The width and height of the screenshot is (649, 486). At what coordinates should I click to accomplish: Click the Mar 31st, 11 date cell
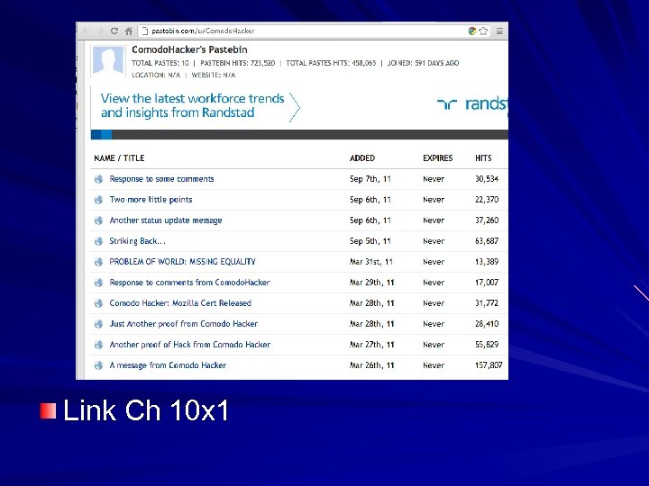[x=371, y=262]
